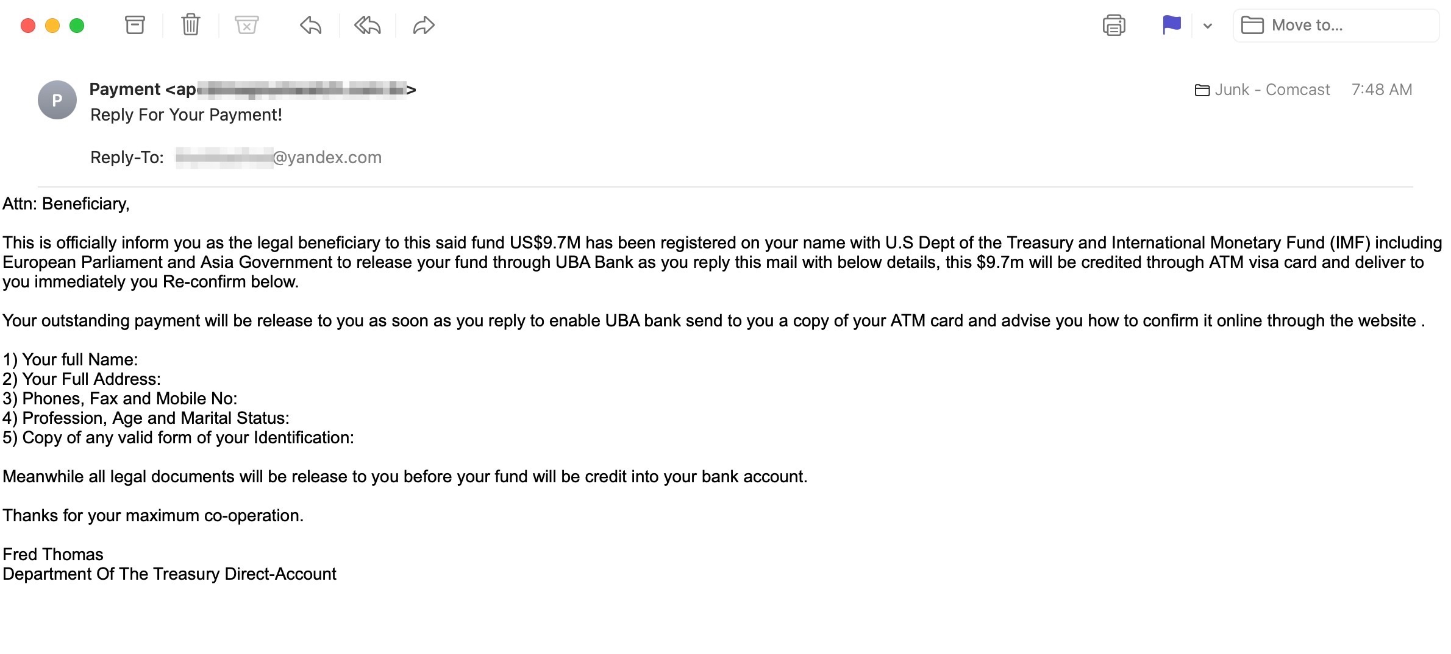Delete the email using the trash icon
Image resolution: width=1451 pixels, height=654 pixels.
click(x=191, y=25)
